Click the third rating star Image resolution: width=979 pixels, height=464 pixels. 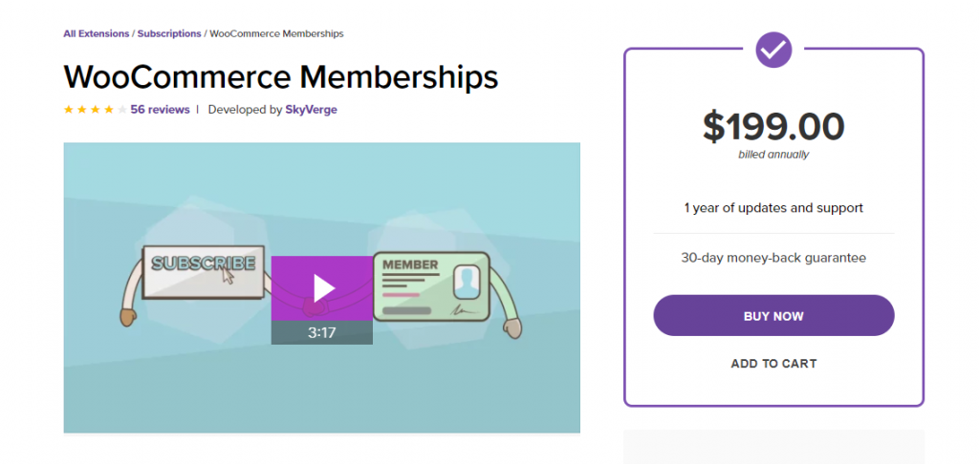(96, 110)
